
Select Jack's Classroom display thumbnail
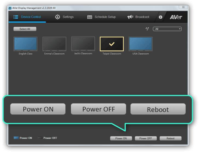pyautogui.click(x=83, y=44)
